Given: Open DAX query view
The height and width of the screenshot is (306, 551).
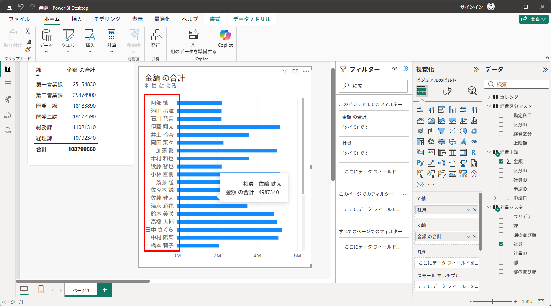Looking at the screenshot, I should 8,115.
